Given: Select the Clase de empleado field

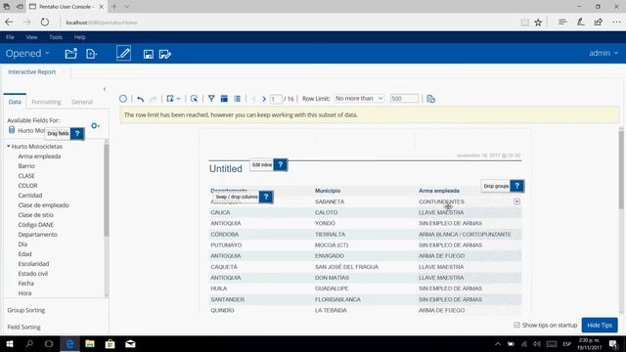Looking at the screenshot, I should pos(43,205).
